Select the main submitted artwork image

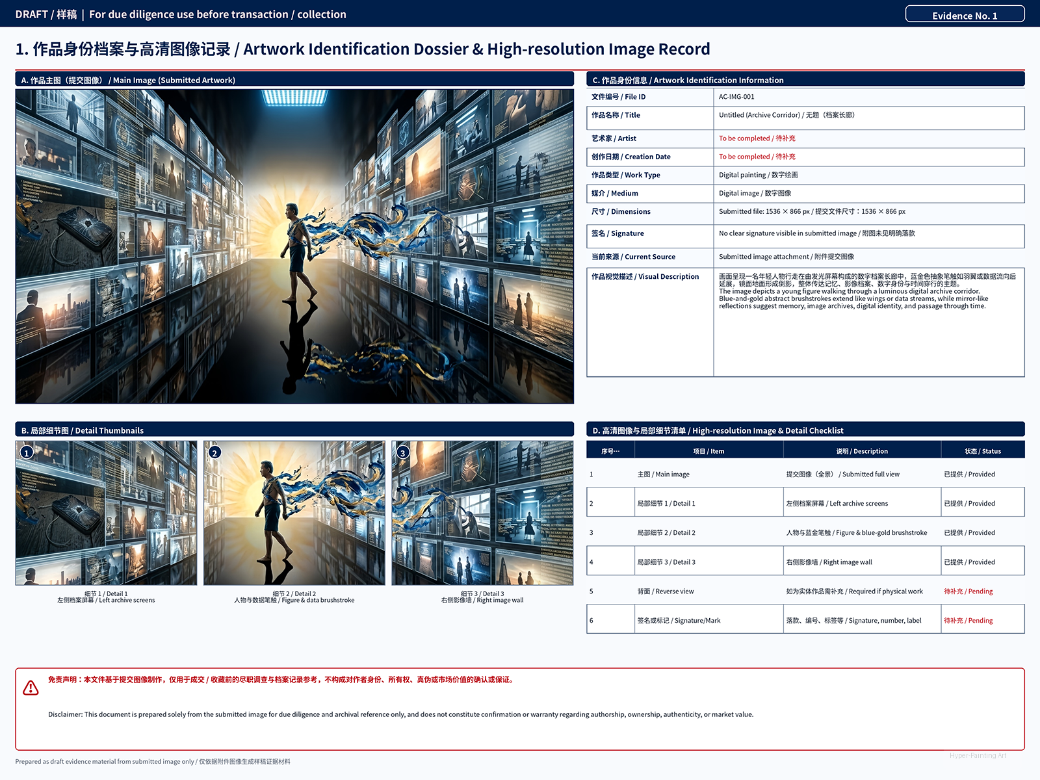[294, 246]
